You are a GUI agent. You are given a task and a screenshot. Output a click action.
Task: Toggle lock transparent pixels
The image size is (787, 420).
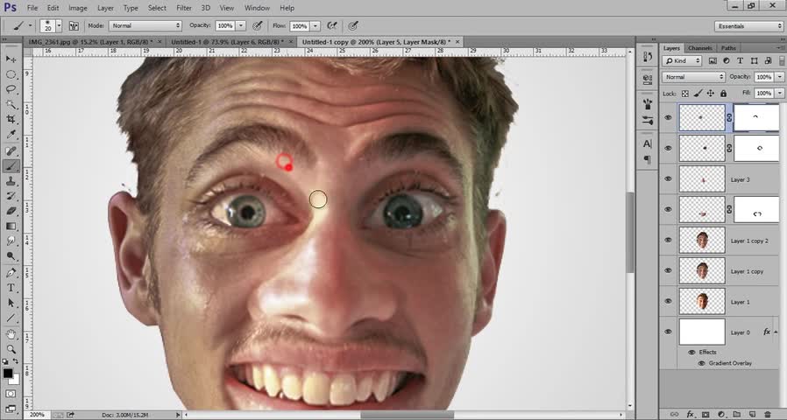coord(685,94)
